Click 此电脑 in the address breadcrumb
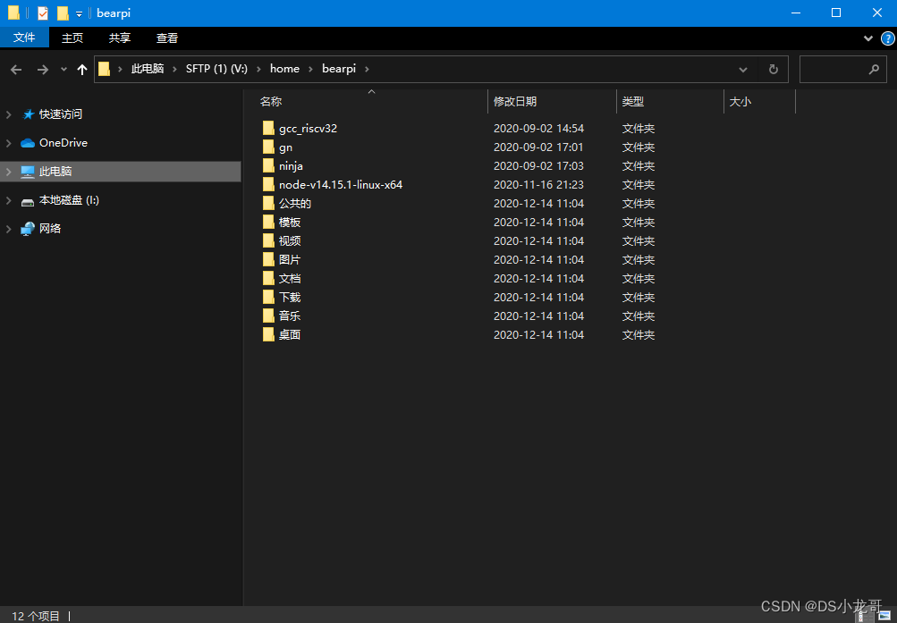The height and width of the screenshot is (623, 897). (148, 69)
